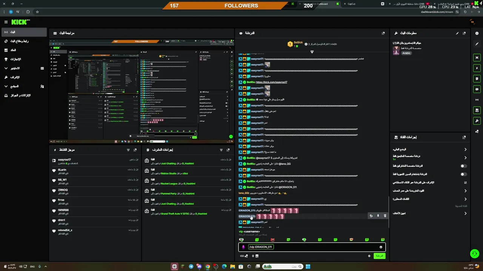This screenshot has height=271, width=483.
Task: Open the Rocket League category change entry
Action: [x=188, y=181]
